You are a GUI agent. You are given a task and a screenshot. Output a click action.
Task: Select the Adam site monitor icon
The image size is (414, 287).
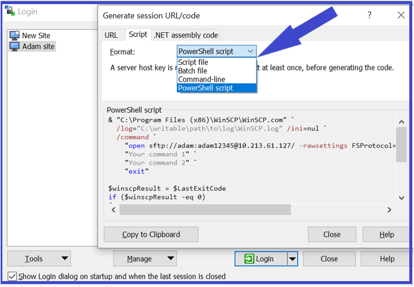tap(14, 46)
